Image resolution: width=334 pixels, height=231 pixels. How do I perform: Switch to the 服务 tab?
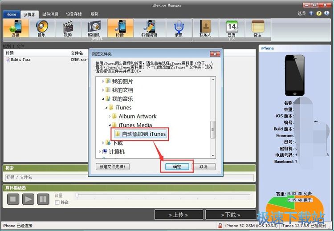(94, 14)
